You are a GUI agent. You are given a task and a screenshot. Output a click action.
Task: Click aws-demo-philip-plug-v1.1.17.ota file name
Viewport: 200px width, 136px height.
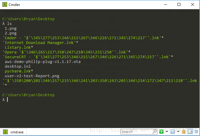point(43,62)
